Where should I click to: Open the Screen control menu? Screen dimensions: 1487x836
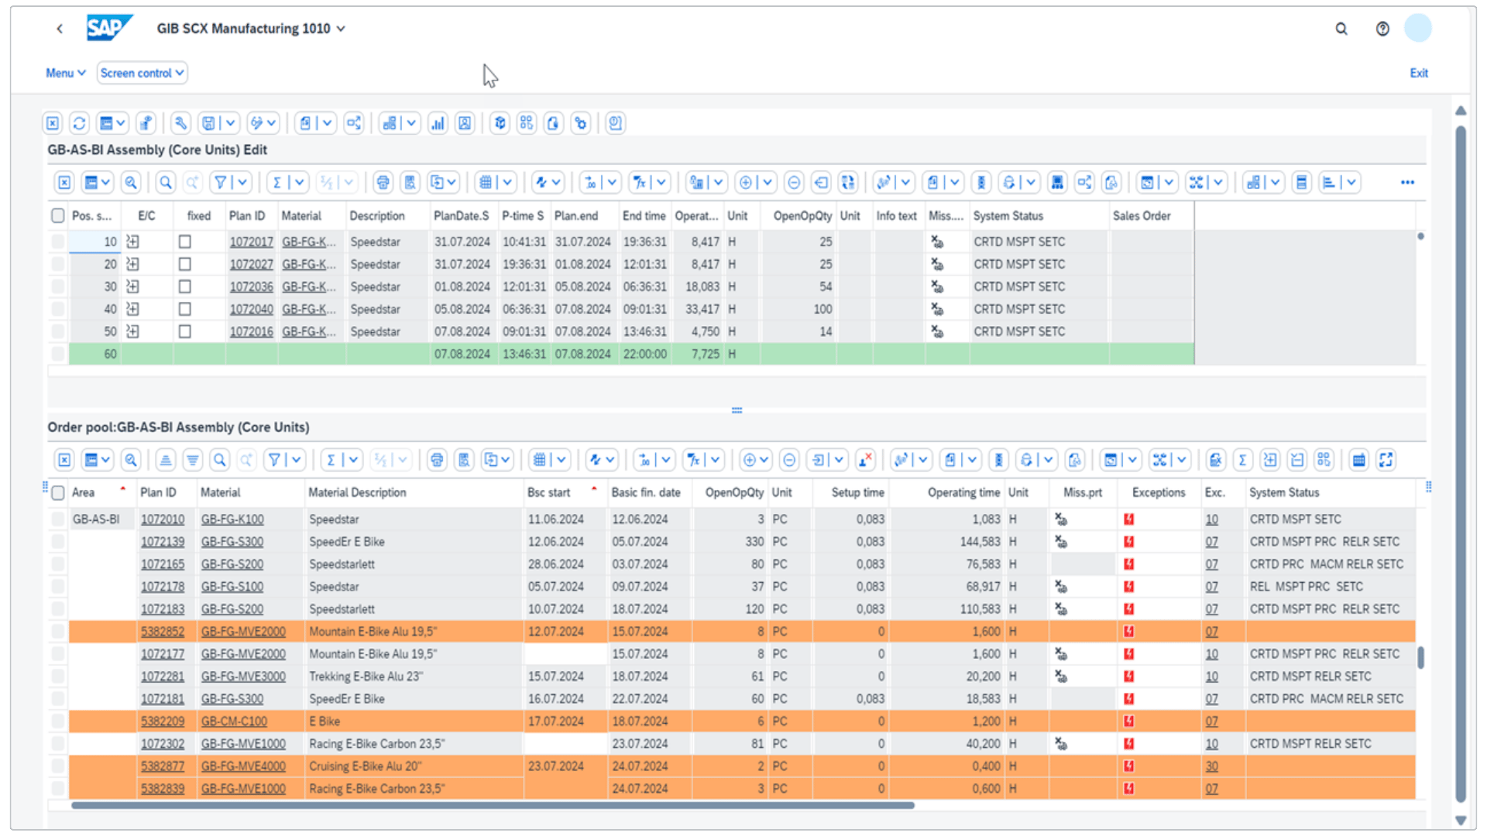(x=142, y=73)
